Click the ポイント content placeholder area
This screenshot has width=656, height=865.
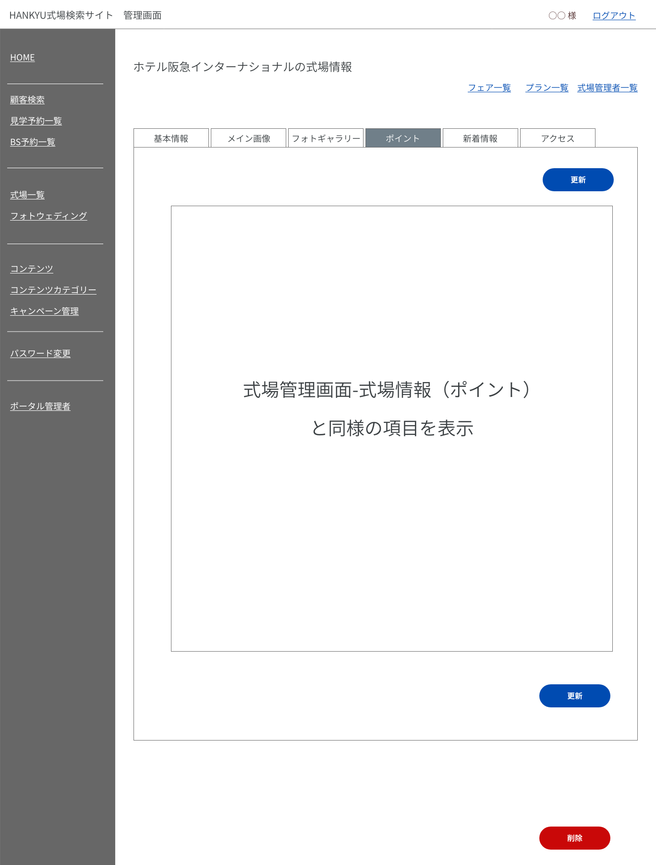391,529
